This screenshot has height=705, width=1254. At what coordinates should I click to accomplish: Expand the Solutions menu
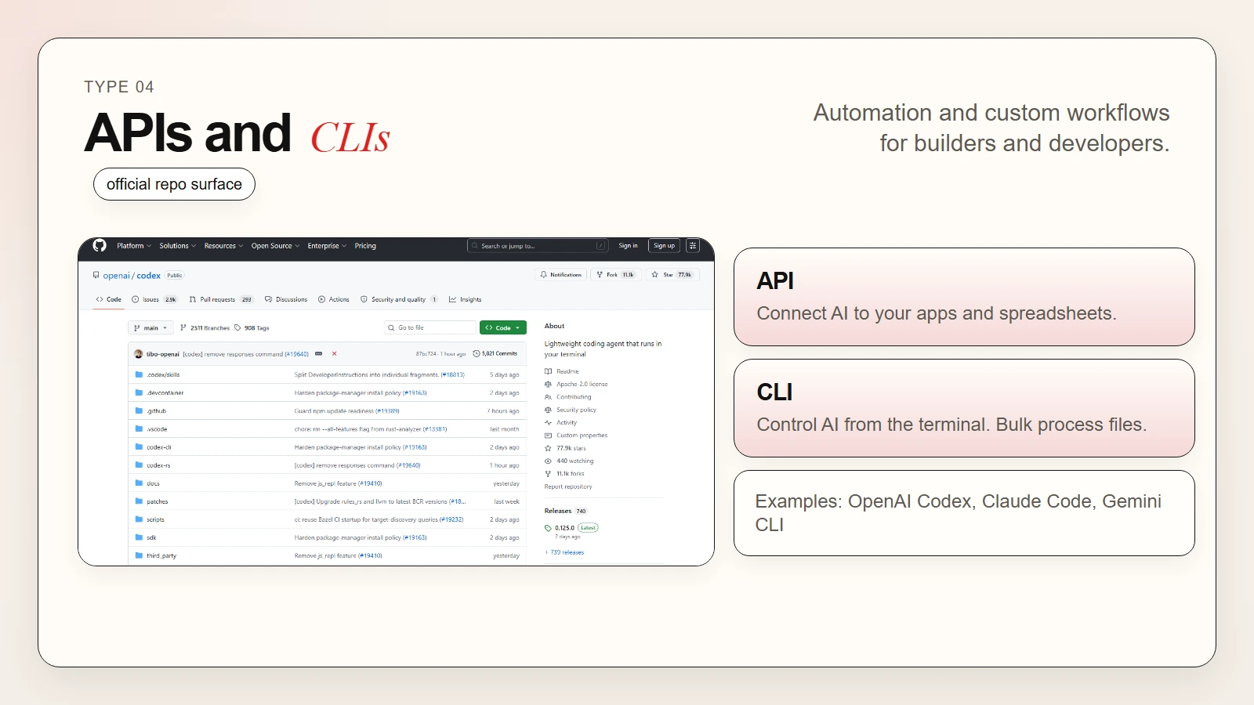(178, 246)
